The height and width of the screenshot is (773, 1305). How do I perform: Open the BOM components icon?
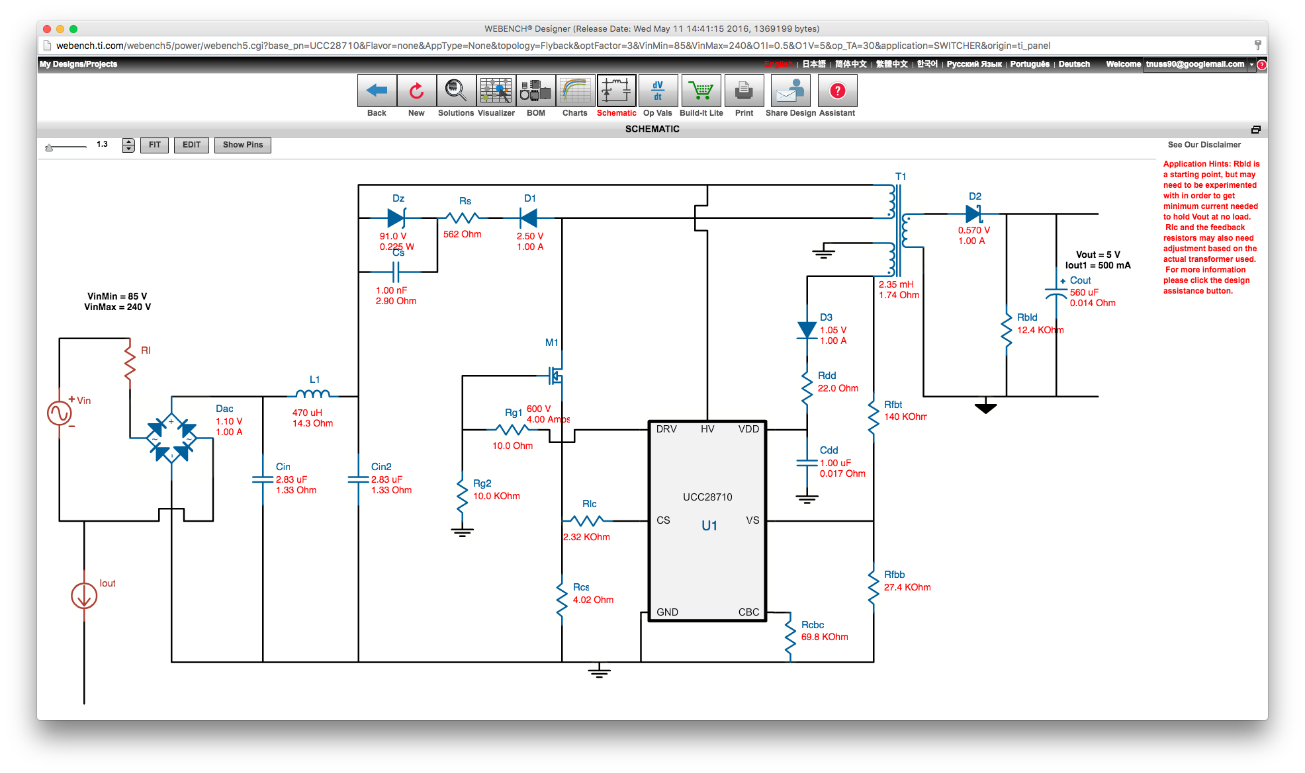[x=535, y=91]
